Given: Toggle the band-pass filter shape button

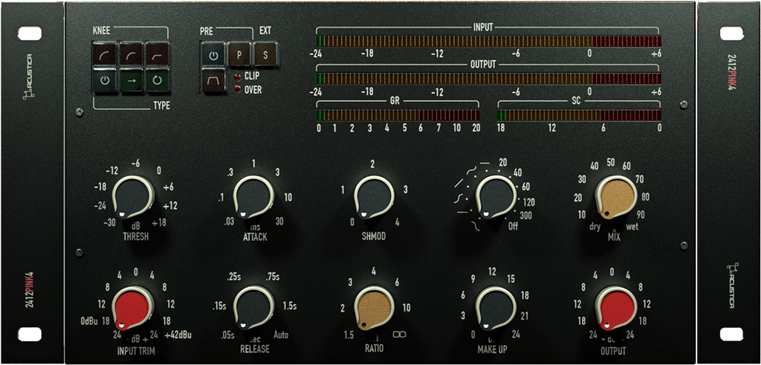Looking at the screenshot, I should click(213, 81).
